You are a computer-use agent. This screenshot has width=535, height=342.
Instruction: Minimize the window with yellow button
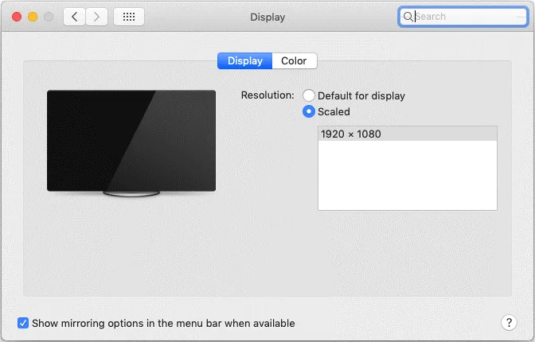point(33,17)
